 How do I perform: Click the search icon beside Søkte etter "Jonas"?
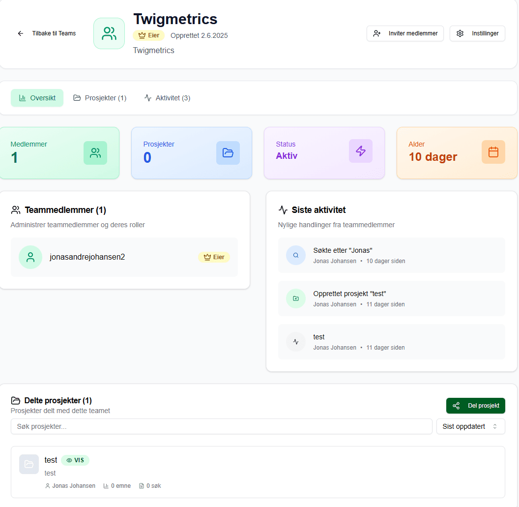pyautogui.click(x=296, y=255)
